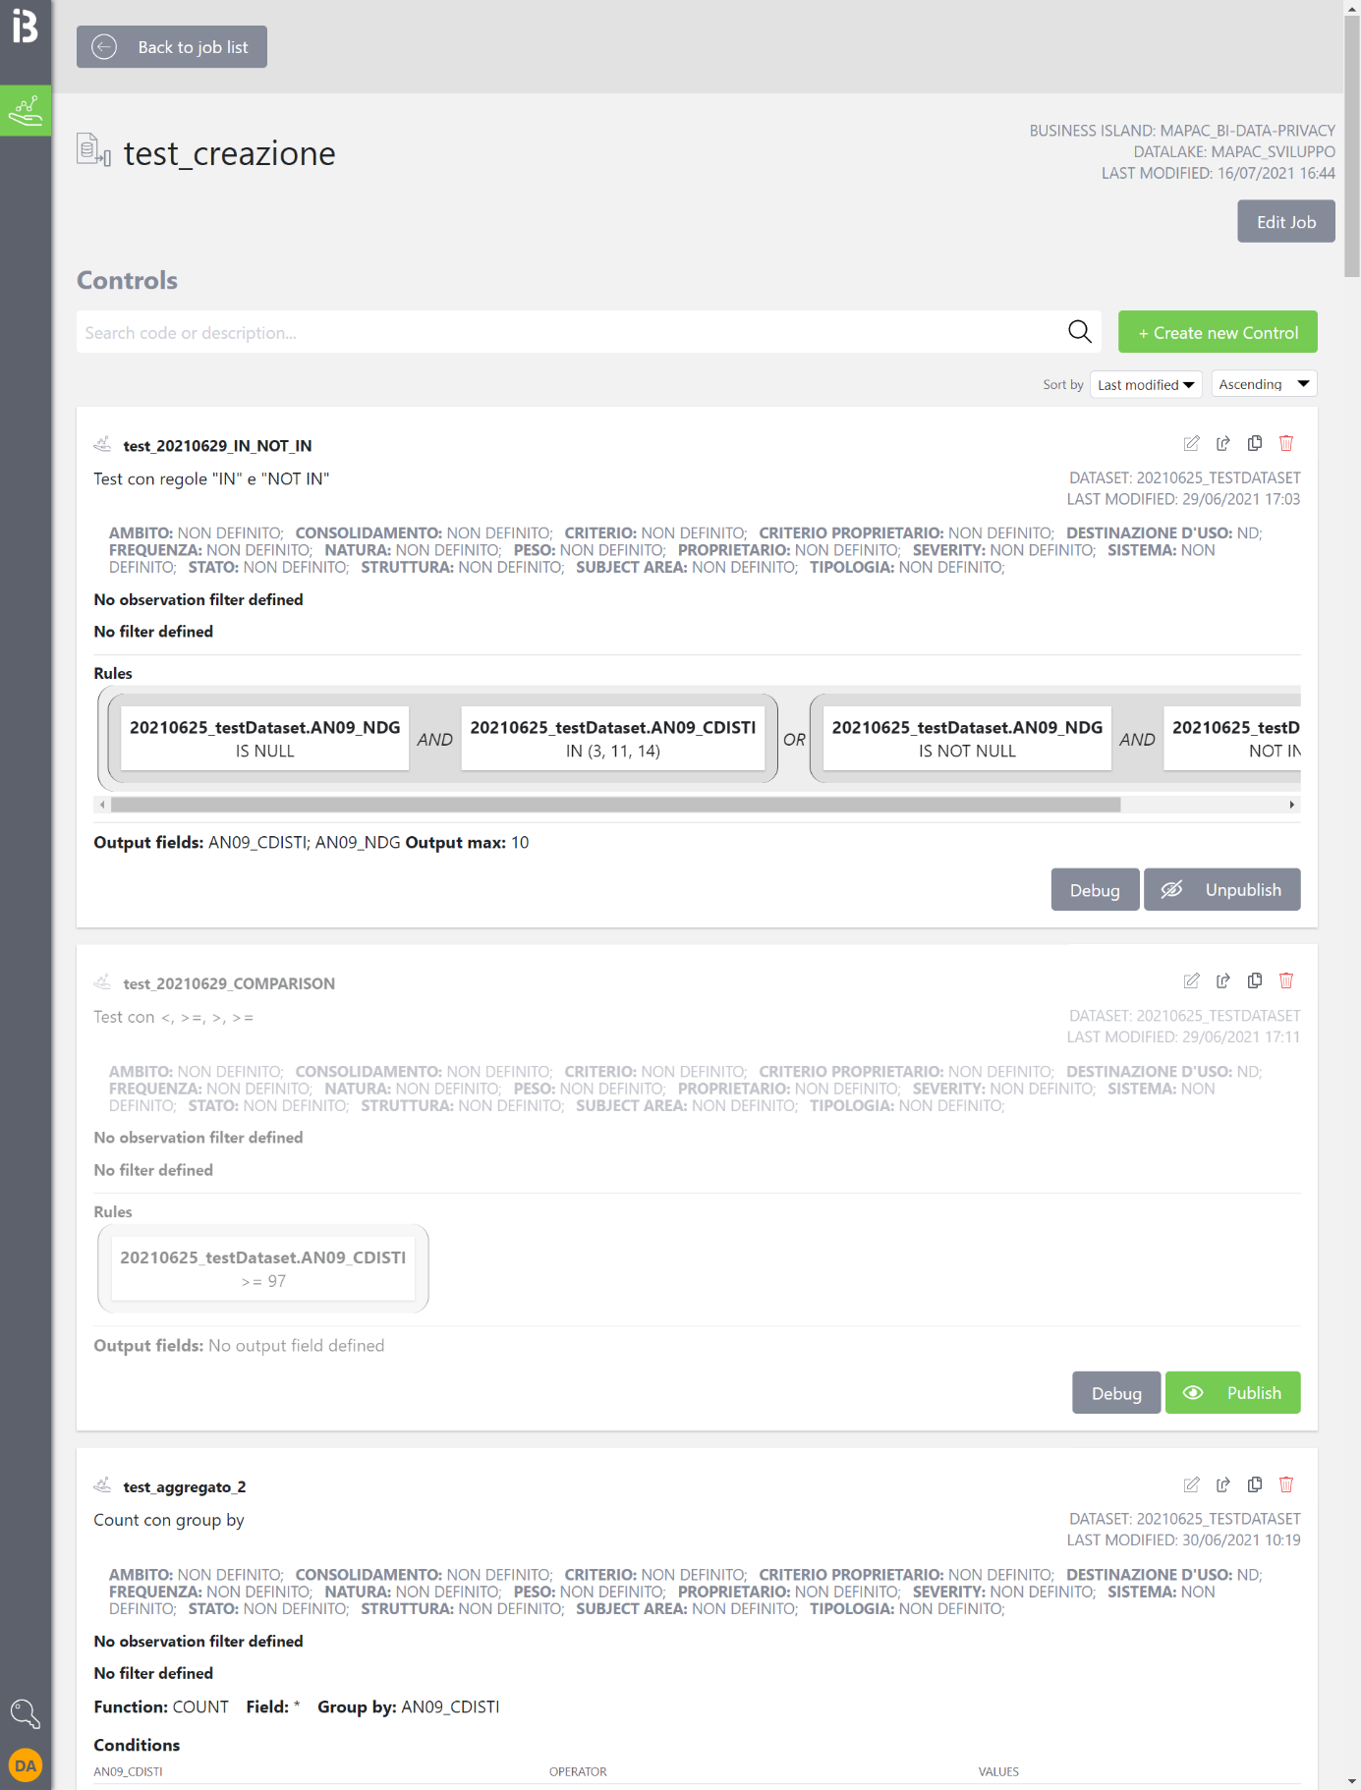
Task: Debug the test_20210629_COMPARISON control
Action: click(x=1116, y=1393)
